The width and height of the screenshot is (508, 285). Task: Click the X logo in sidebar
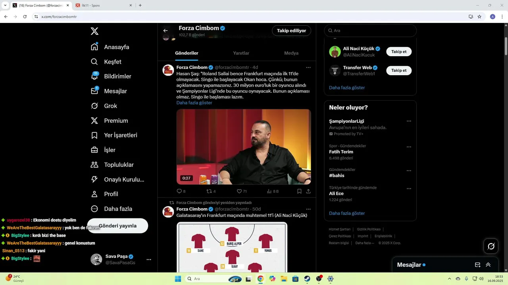pos(94,31)
